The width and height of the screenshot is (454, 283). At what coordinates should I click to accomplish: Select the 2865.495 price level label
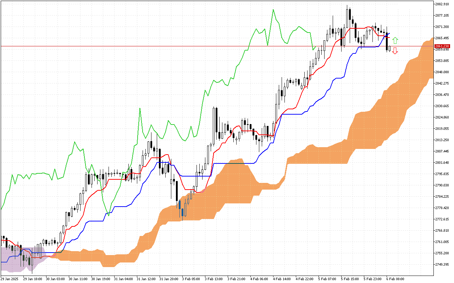pos(442,38)
